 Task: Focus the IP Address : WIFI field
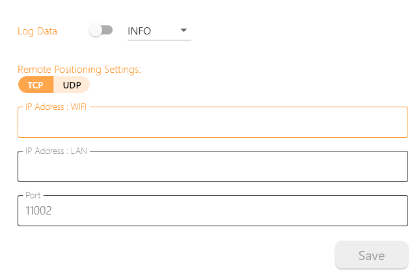212,124
